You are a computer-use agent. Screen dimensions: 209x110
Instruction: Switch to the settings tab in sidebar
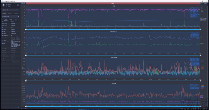tap(11, 20)
